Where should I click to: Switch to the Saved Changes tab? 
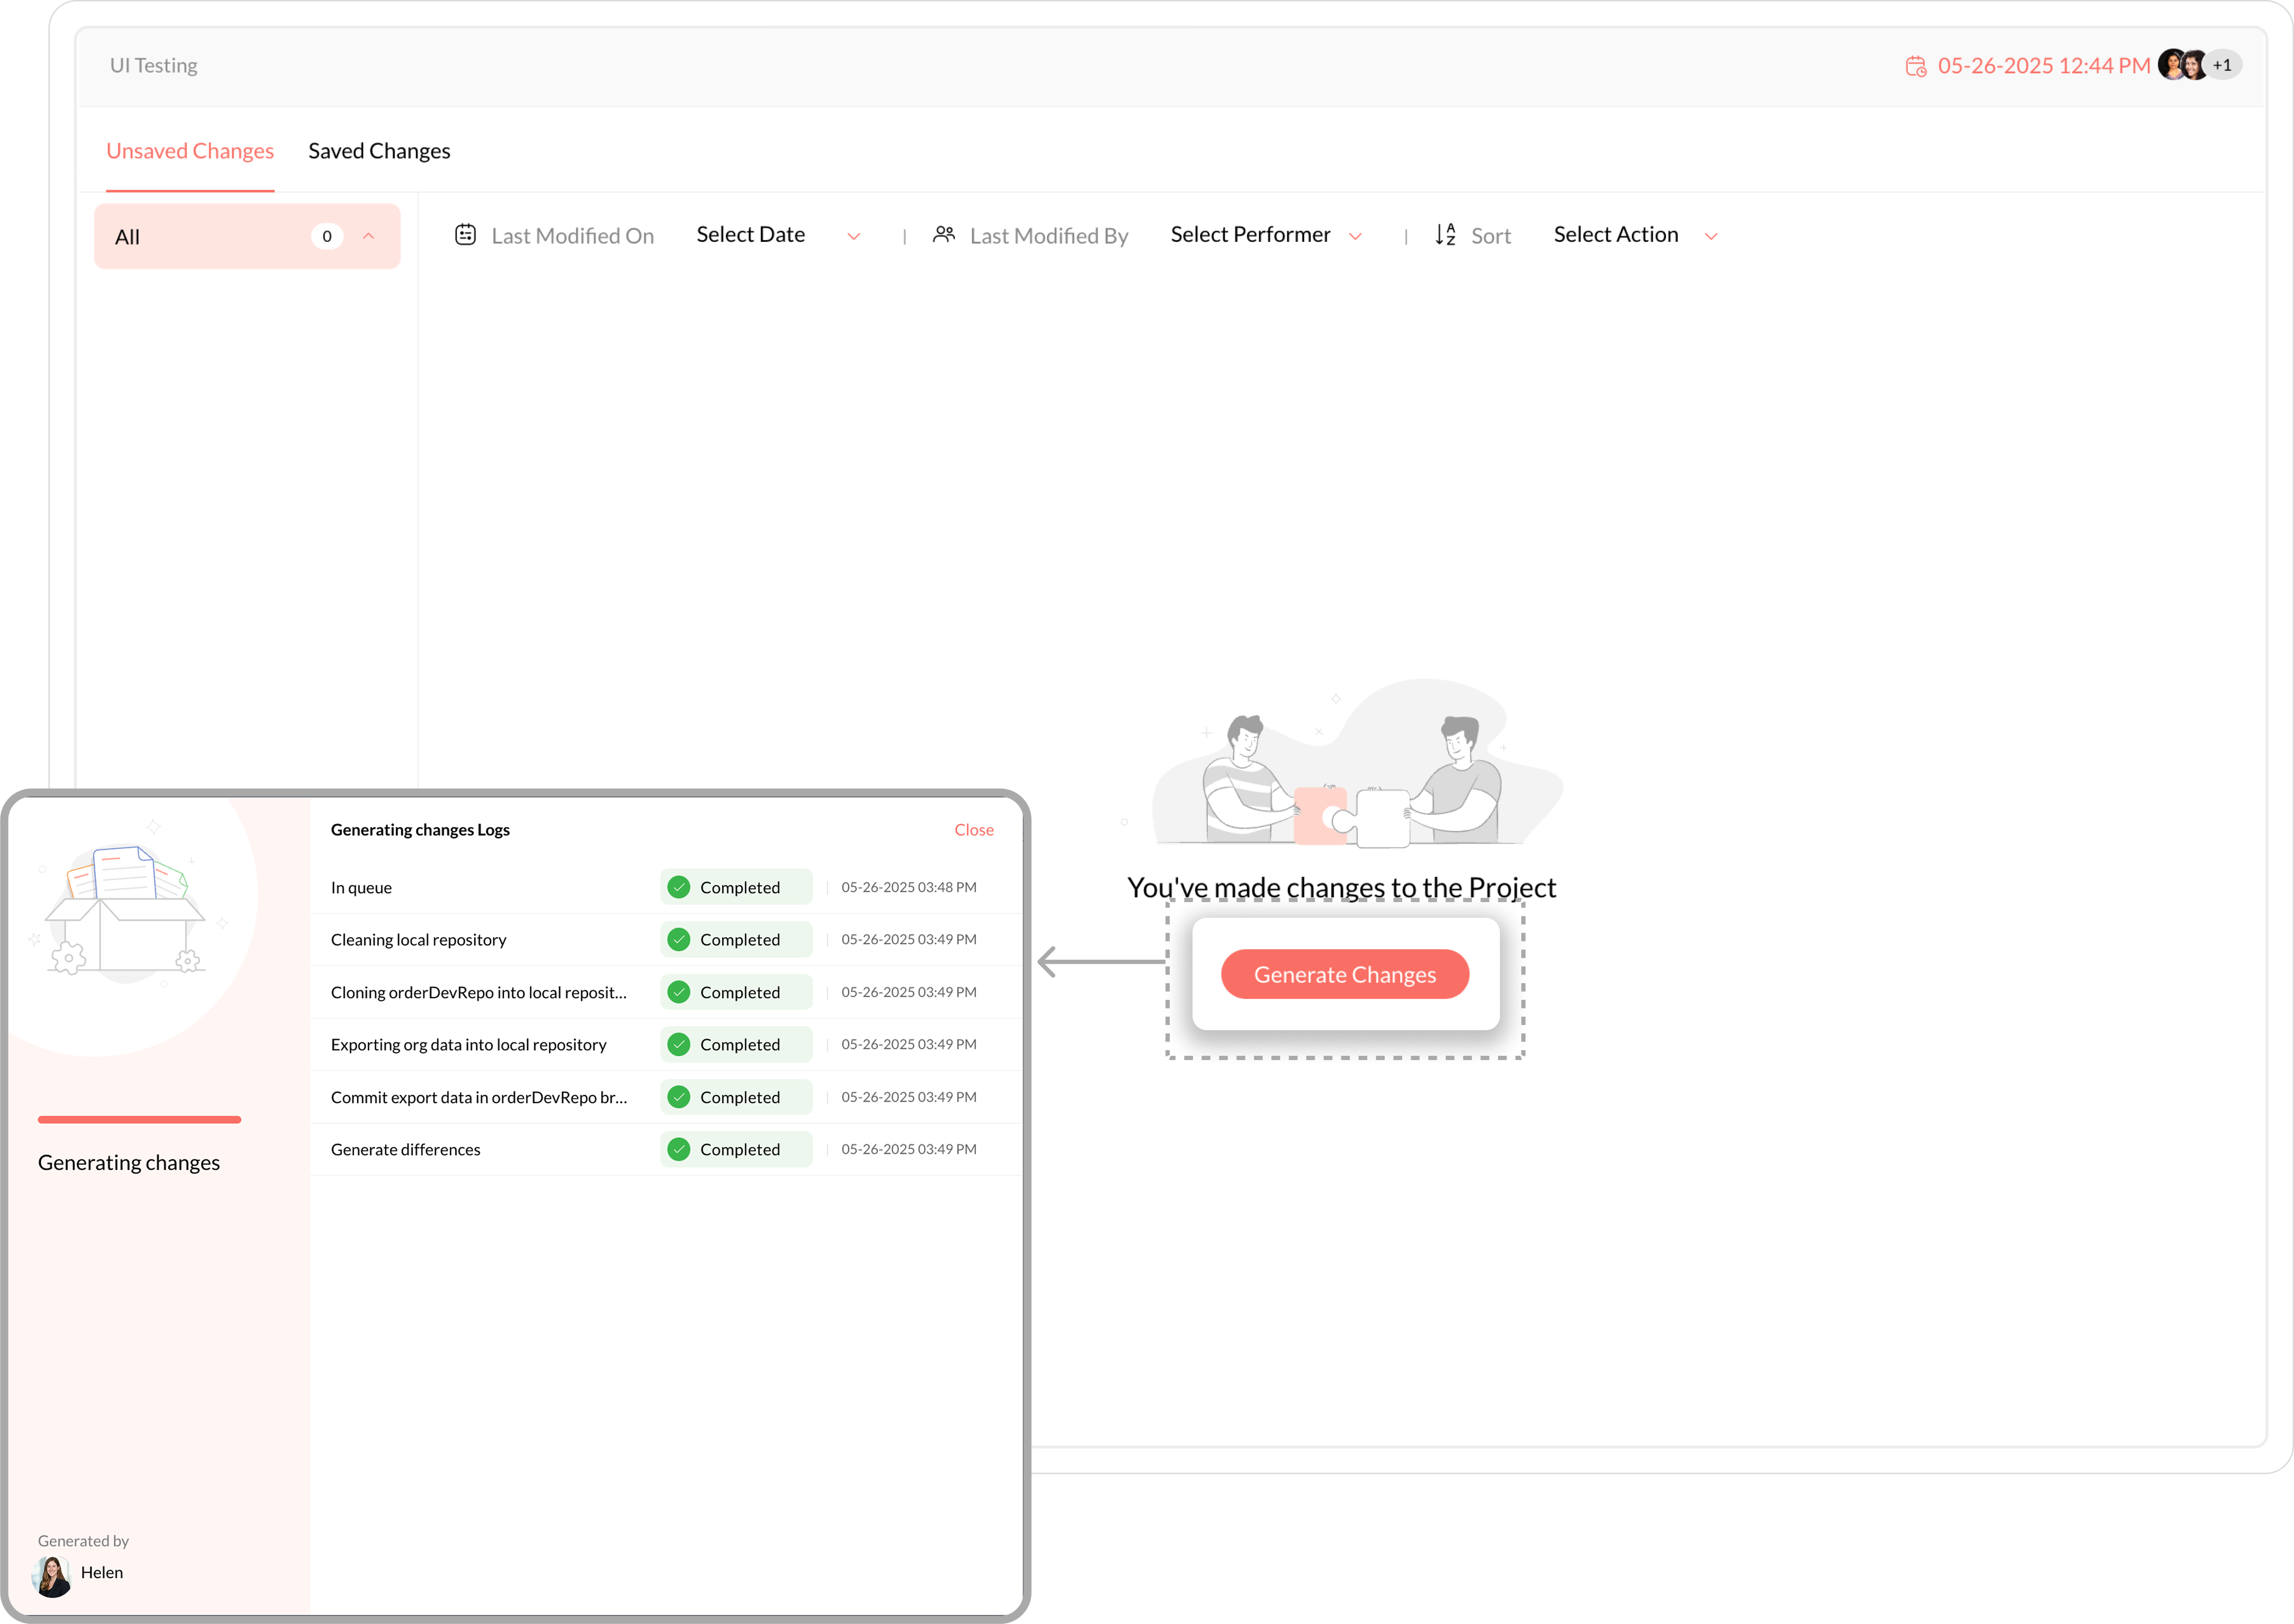coord(379,151)
